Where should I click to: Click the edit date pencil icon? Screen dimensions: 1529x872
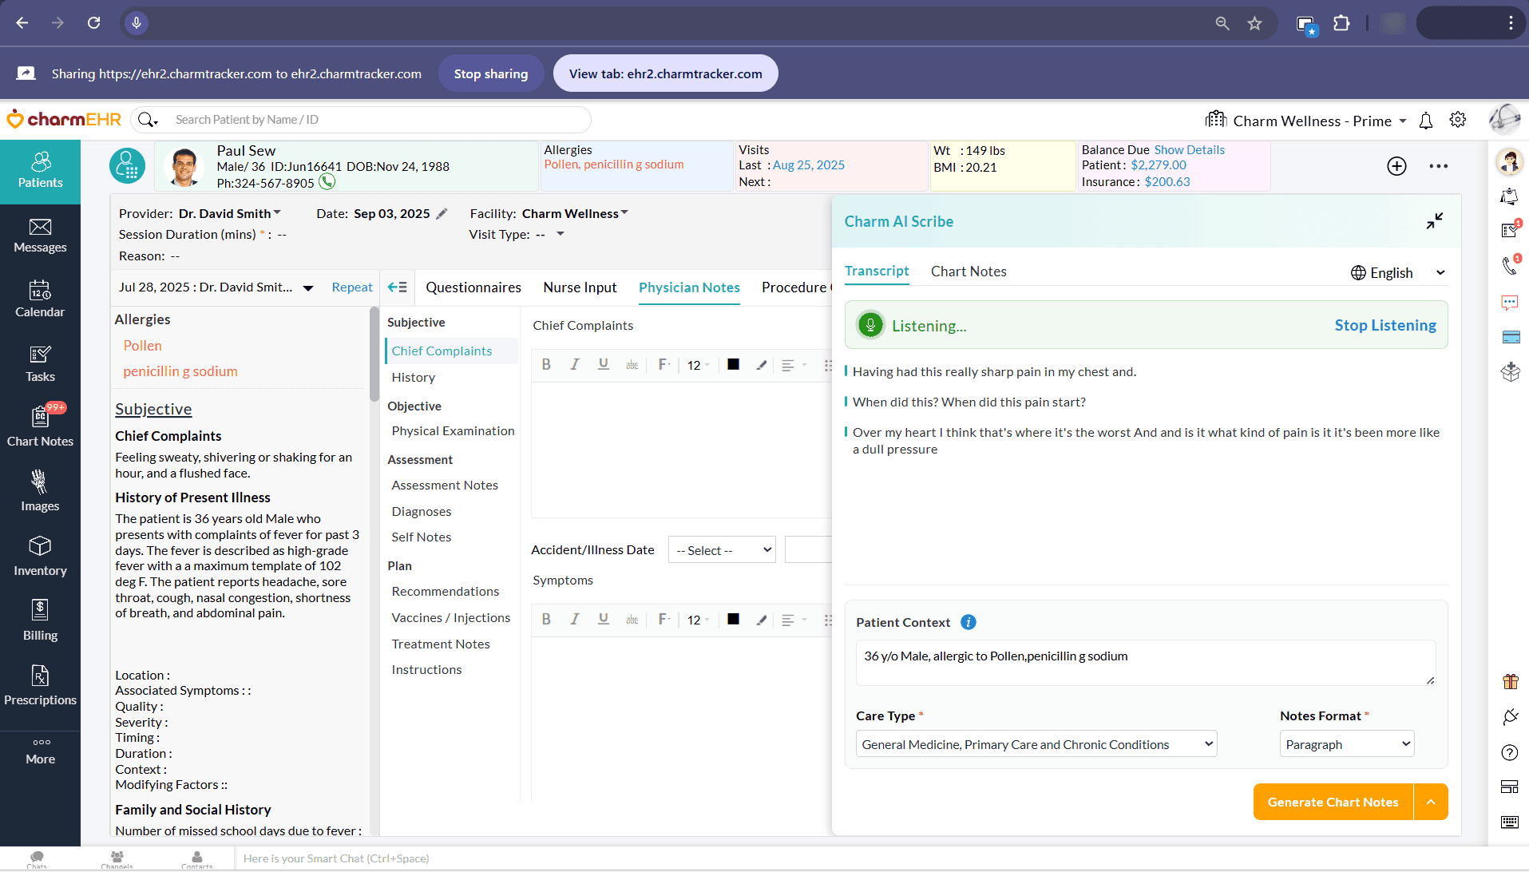pyautogui.click(x=442, y=214)
